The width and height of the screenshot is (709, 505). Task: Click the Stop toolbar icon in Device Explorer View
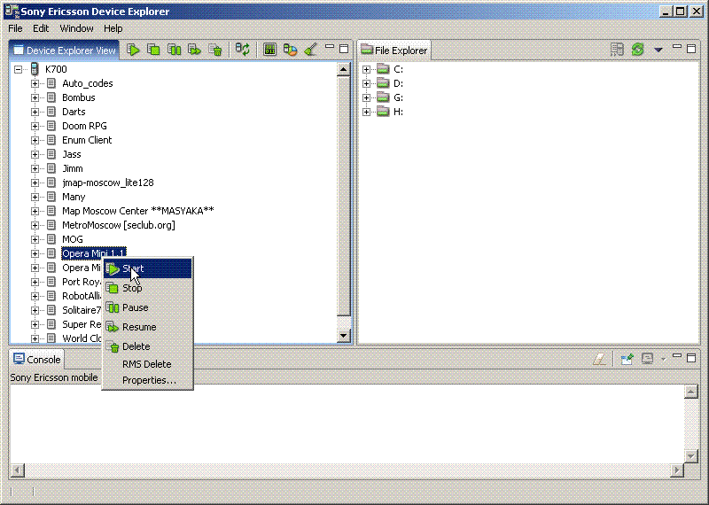(x=153, y=50)
